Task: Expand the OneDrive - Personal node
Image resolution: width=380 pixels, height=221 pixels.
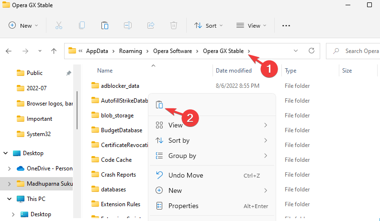Action: [9, 168]
